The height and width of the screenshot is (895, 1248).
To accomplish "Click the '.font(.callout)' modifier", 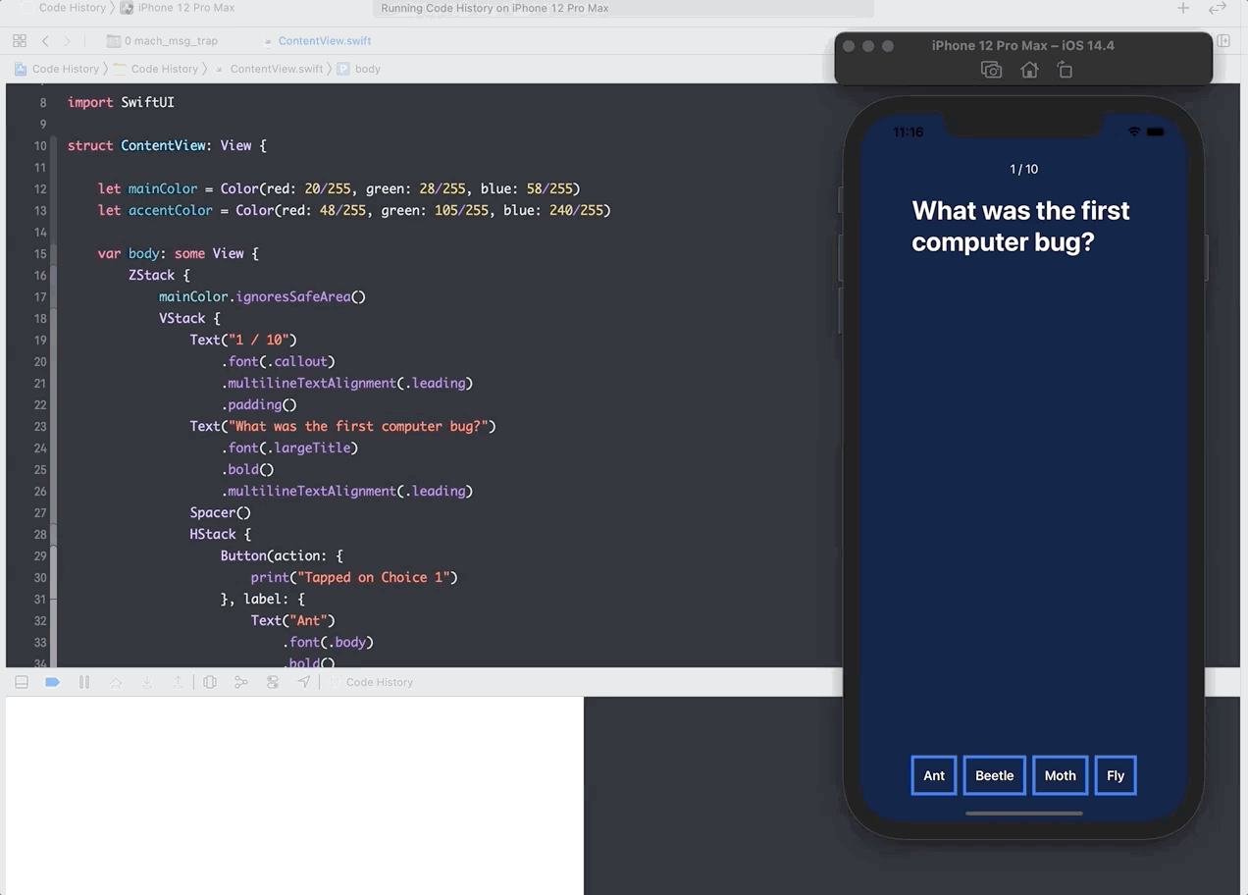I will (x=278, y=361).
